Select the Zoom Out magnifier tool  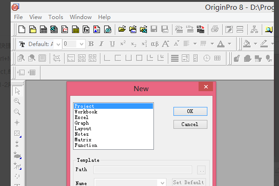(x=17, y=112)
